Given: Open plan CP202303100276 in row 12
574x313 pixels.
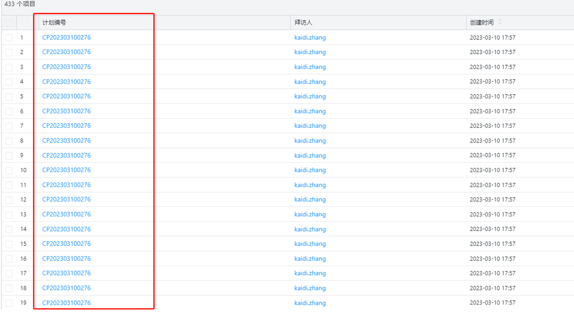Looking at the screenshot, I should click(x=66, y=200).
